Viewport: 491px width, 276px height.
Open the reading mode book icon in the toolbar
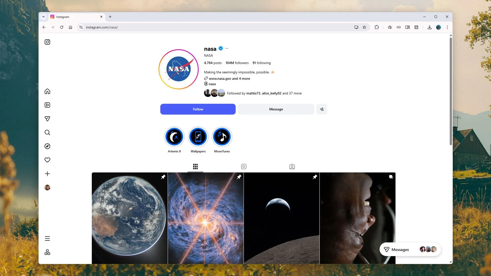(408, 27)
